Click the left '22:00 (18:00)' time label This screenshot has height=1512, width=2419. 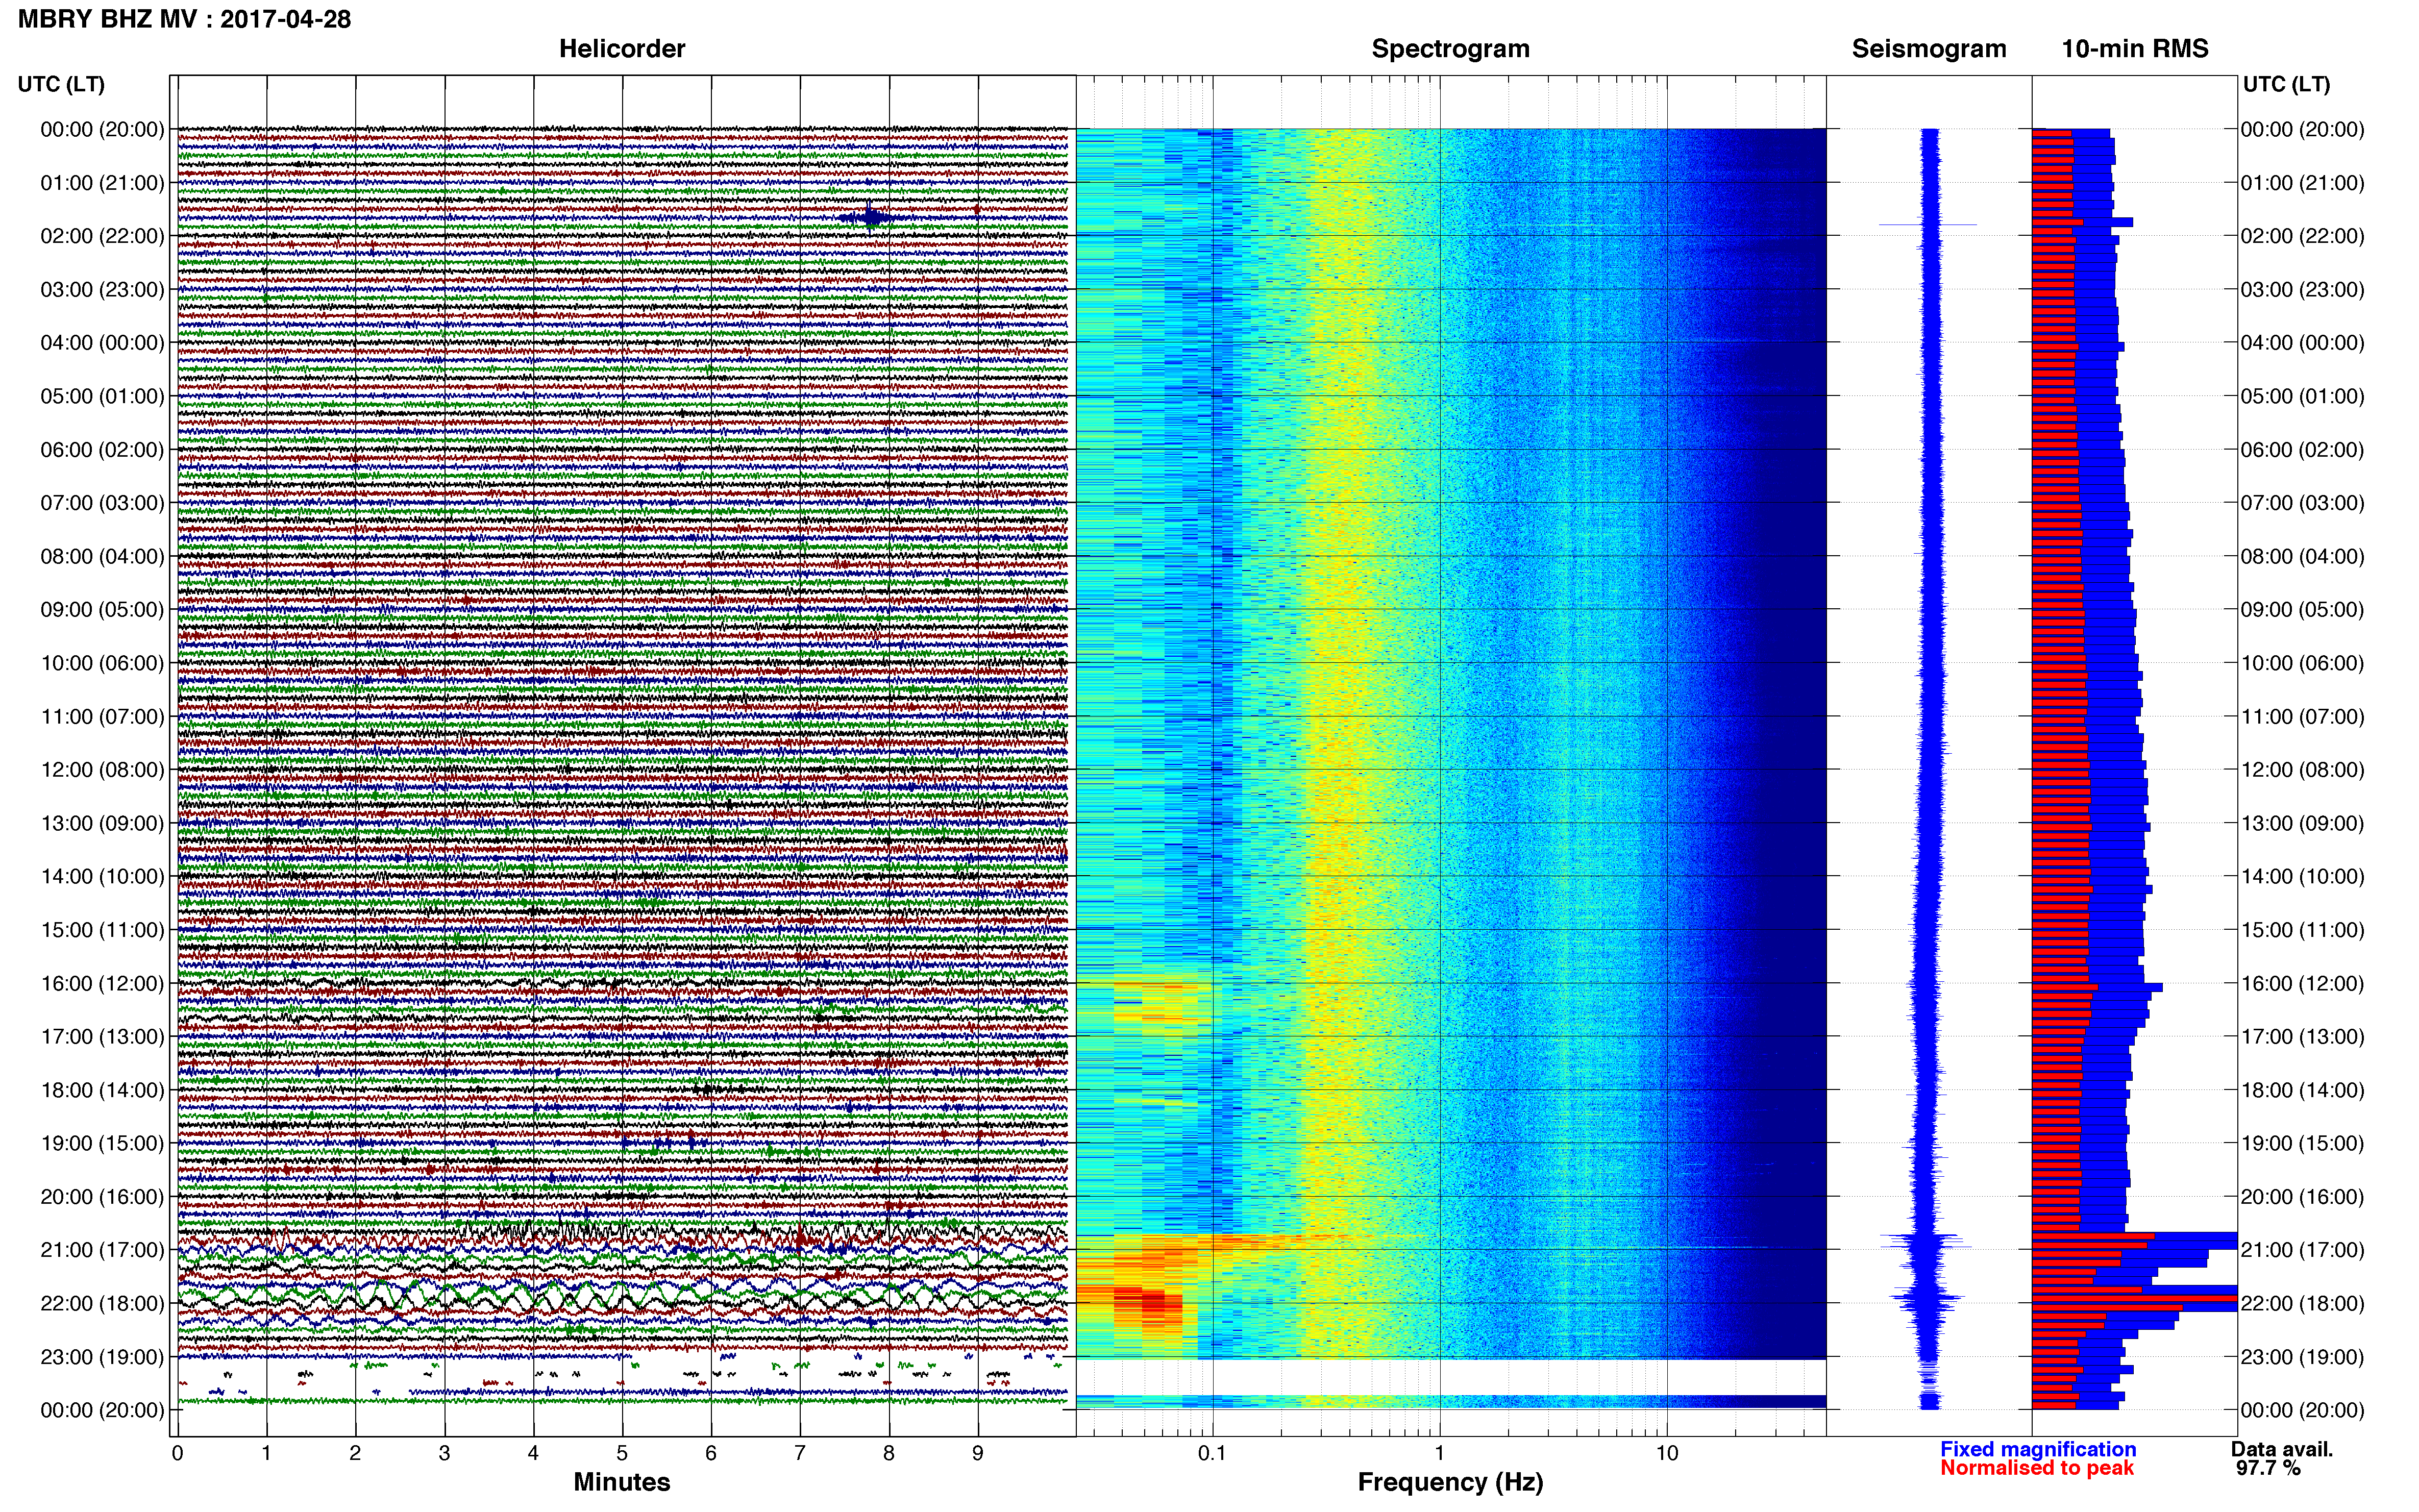pyautogui.click(x=102, y=1303)
